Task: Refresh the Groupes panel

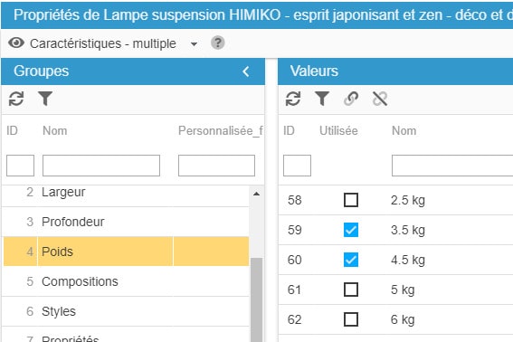Action: (x=16, y=99)
